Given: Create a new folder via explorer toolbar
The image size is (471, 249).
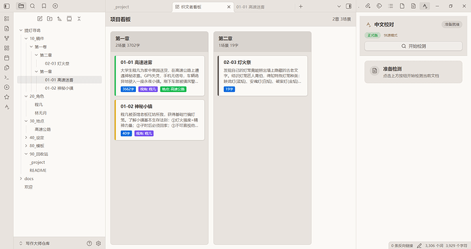Looking at the screenshot, I should point(50,18).
